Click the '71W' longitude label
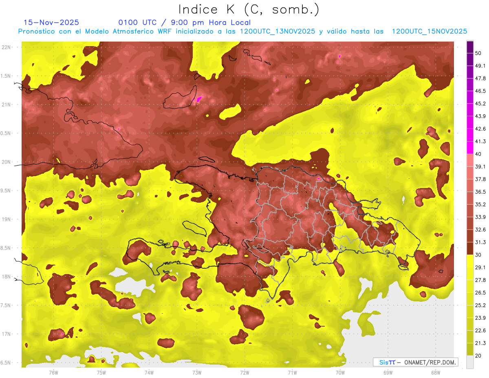 [x=292, y=373]
